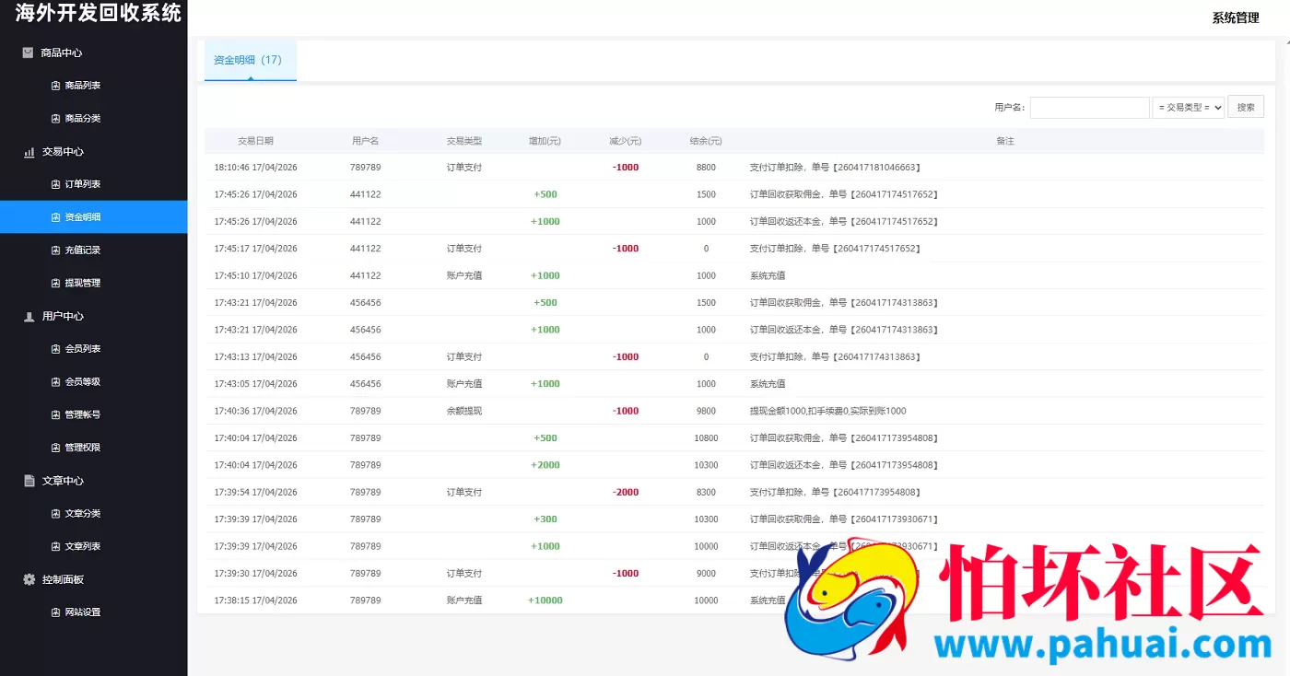The width and height of the screenshot is (1290, 676).
Task: Click date cell 17:45:17 17/04/2026
Action: pyautogui.click(x=255, y=249)
